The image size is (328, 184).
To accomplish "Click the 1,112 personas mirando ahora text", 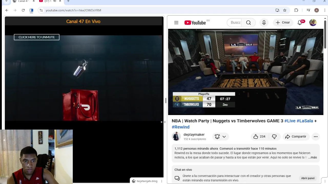I will [x=196, y=148].
